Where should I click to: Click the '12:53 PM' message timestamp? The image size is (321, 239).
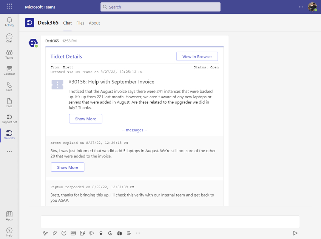70,41
